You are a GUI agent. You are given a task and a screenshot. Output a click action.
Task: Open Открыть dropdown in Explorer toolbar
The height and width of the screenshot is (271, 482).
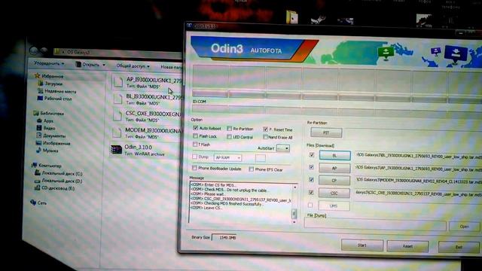(x=90, y=65)
